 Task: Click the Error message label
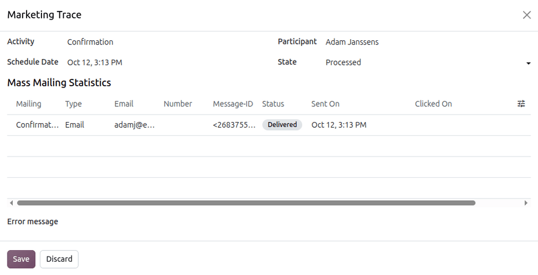33,221
